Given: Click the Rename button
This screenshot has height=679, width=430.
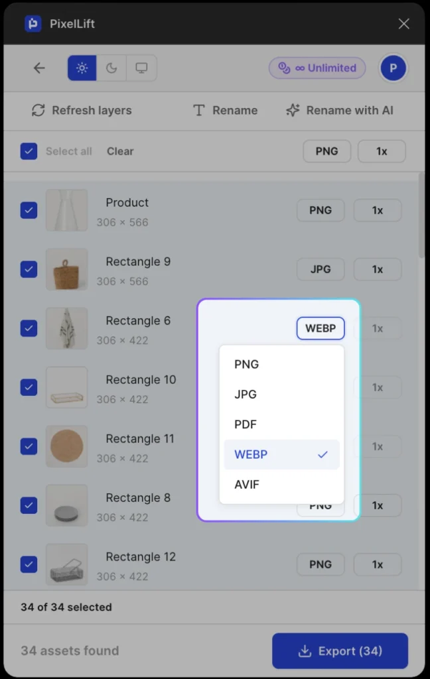Looking at the screenshot, I should 226,111.
